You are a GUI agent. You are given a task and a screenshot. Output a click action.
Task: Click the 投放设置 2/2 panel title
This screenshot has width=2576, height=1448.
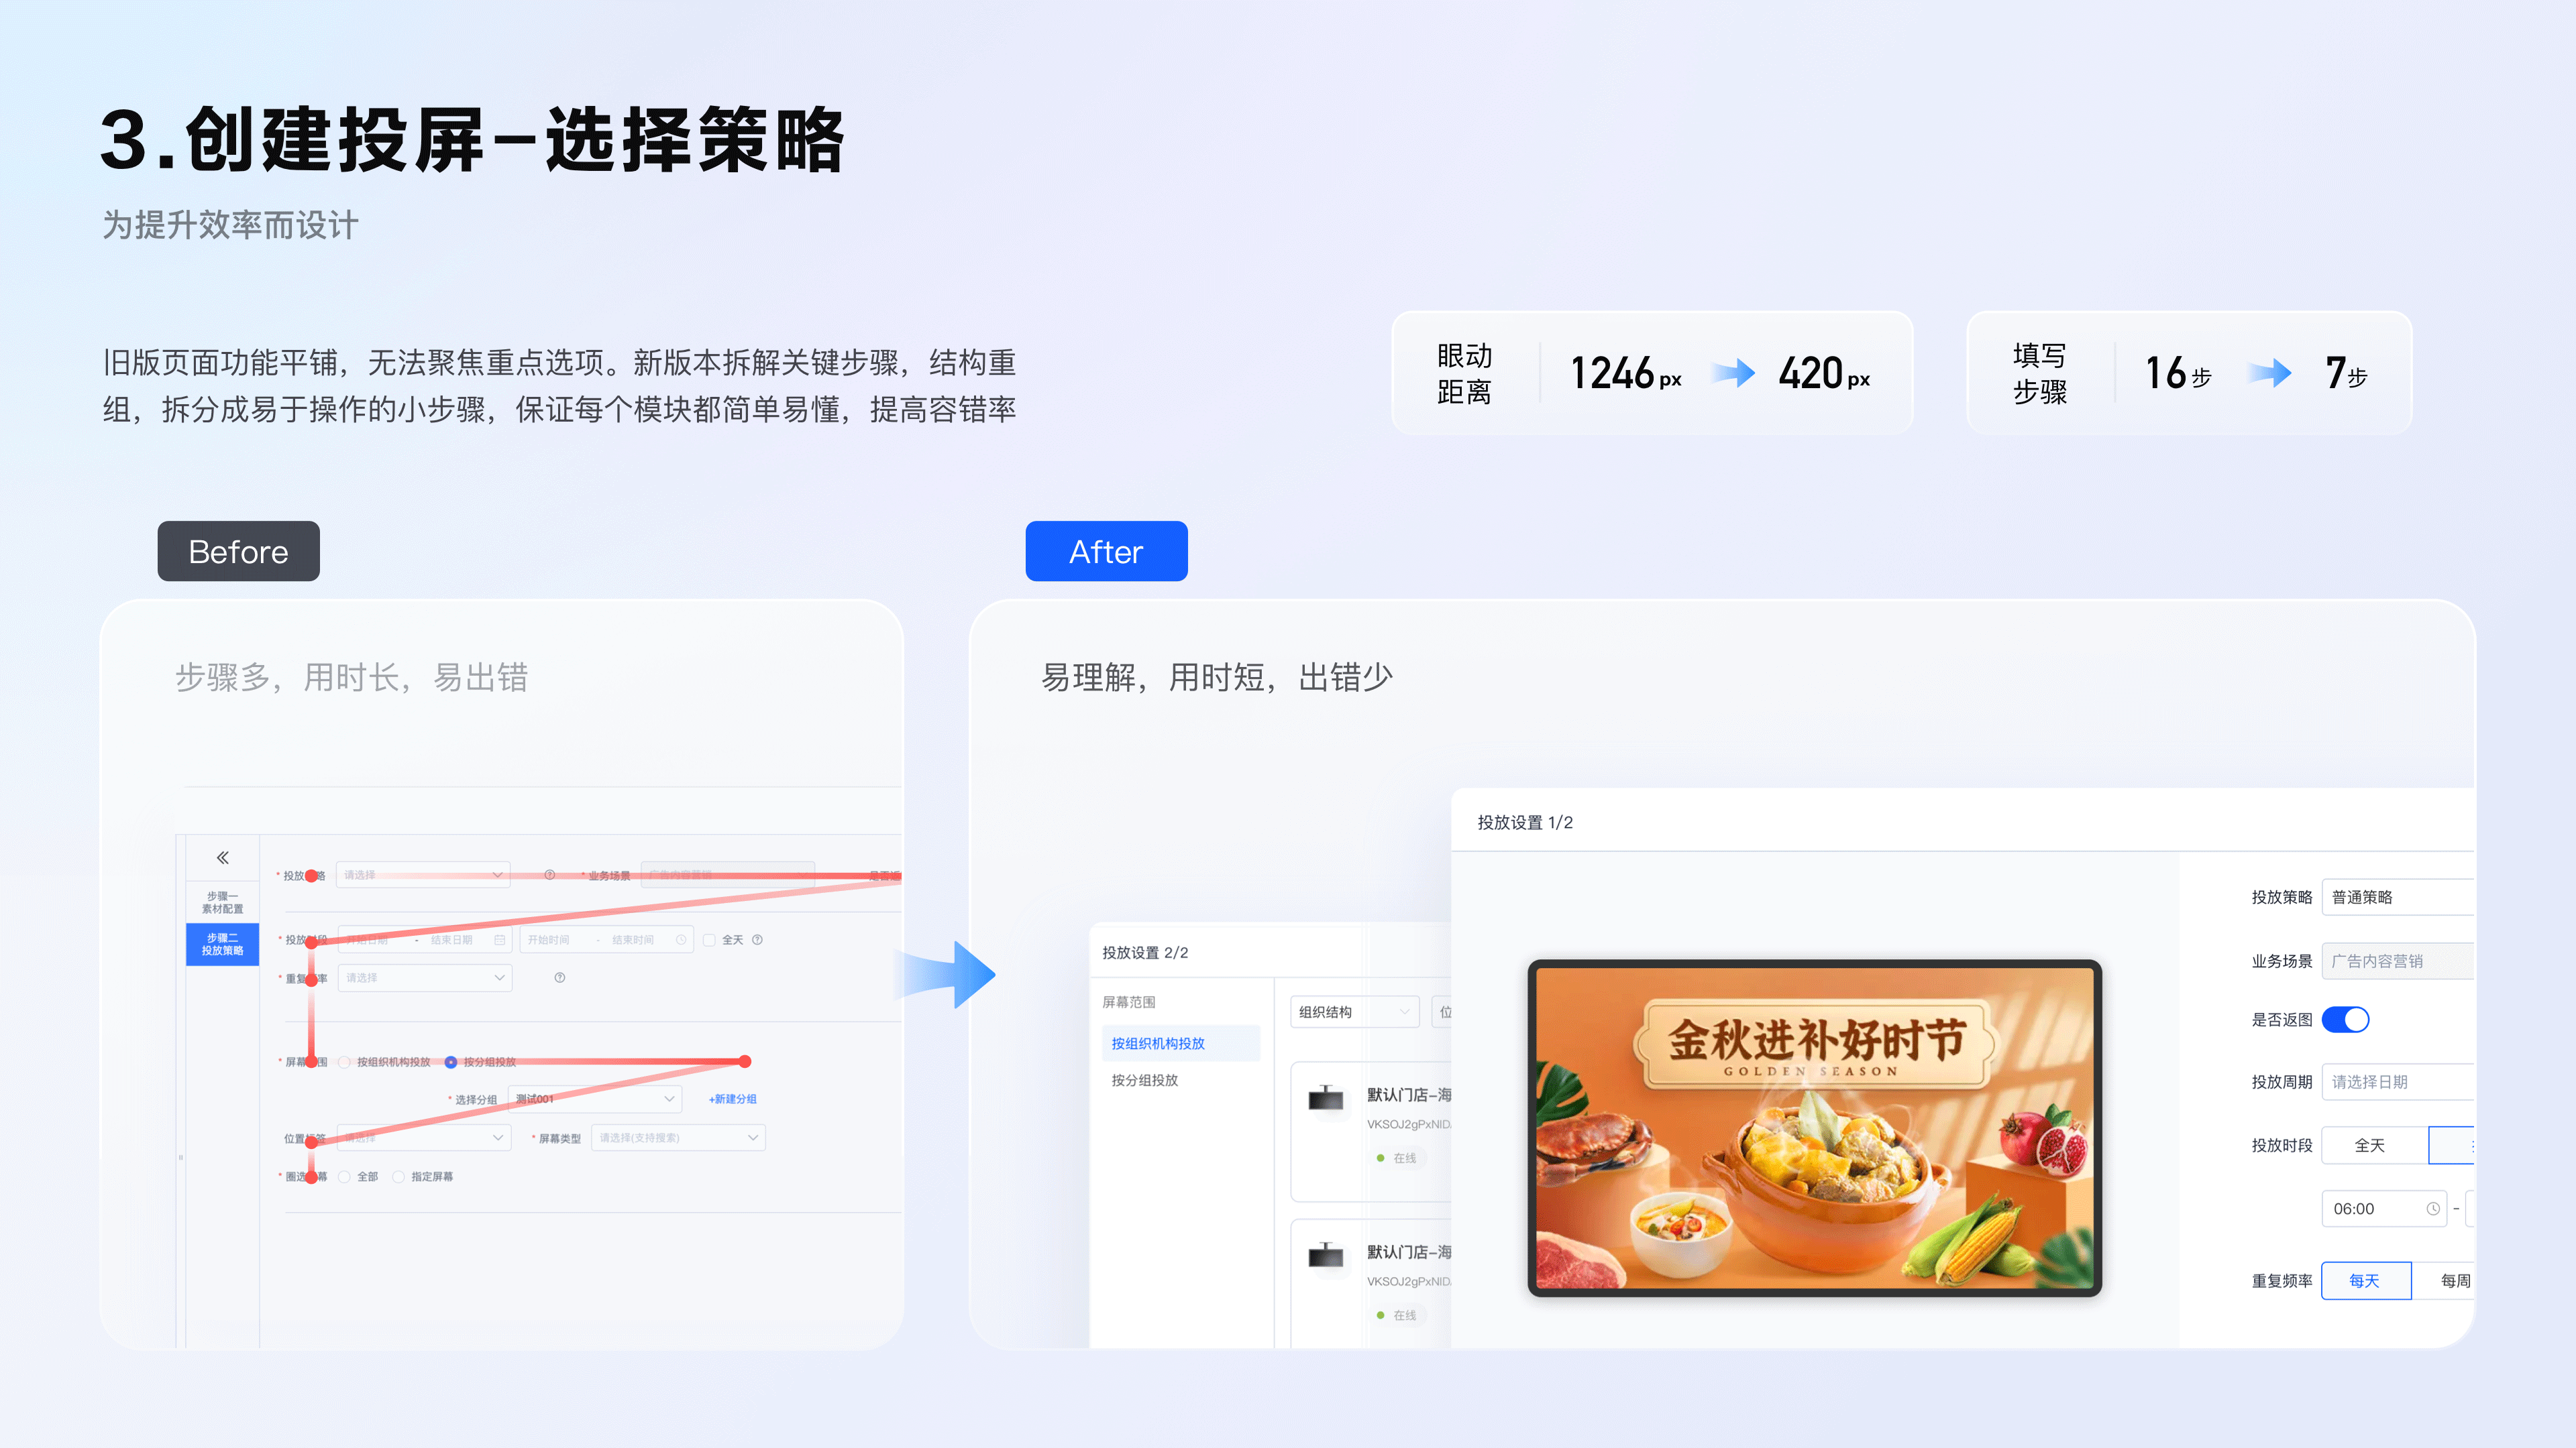(x=1145, y=953)
